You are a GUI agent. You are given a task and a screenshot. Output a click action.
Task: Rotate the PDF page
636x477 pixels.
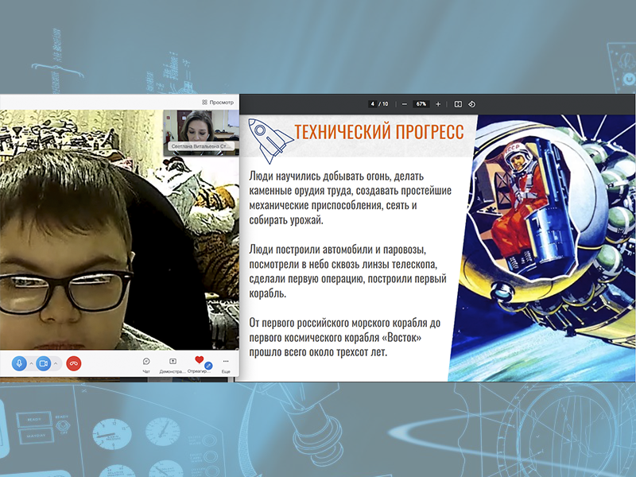tap(471, 104)
